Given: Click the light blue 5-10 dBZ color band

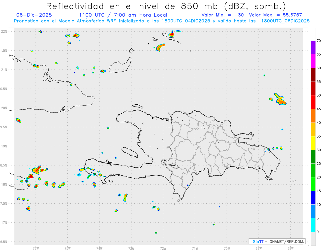Looking at the screenshot, I should (x=313, y=211).
